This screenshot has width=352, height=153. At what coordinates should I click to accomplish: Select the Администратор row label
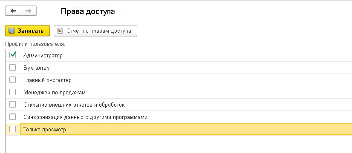click(43, 55)
